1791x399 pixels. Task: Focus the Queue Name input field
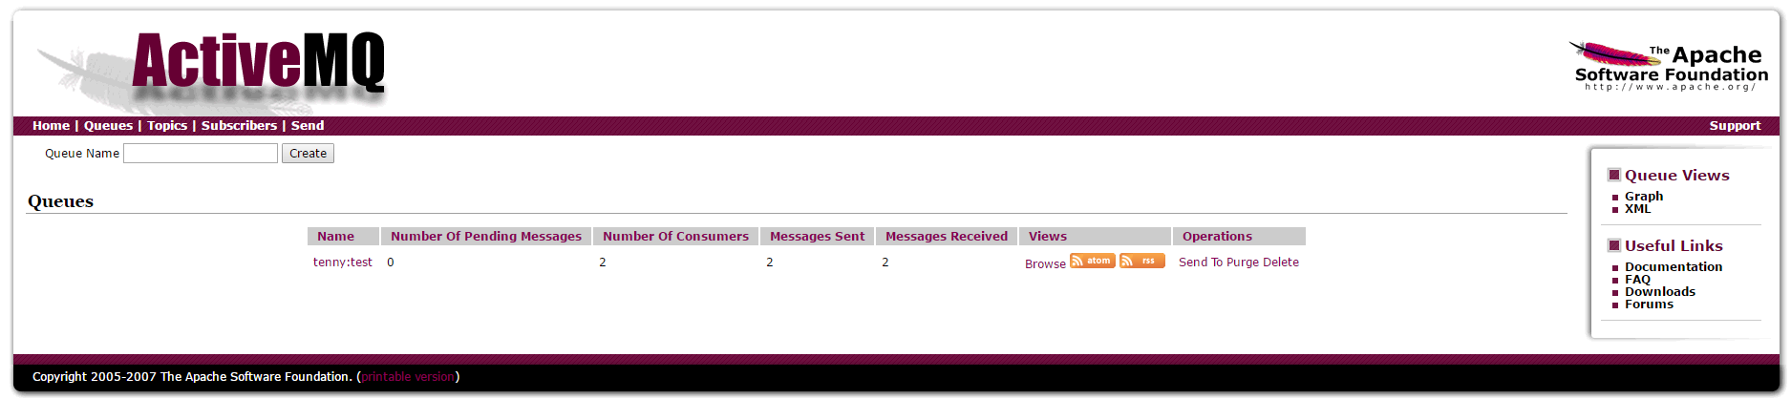pos(201,154)
